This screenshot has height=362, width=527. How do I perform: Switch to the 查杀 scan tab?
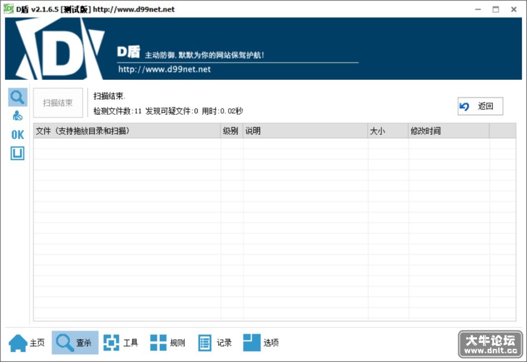(75, 343)
